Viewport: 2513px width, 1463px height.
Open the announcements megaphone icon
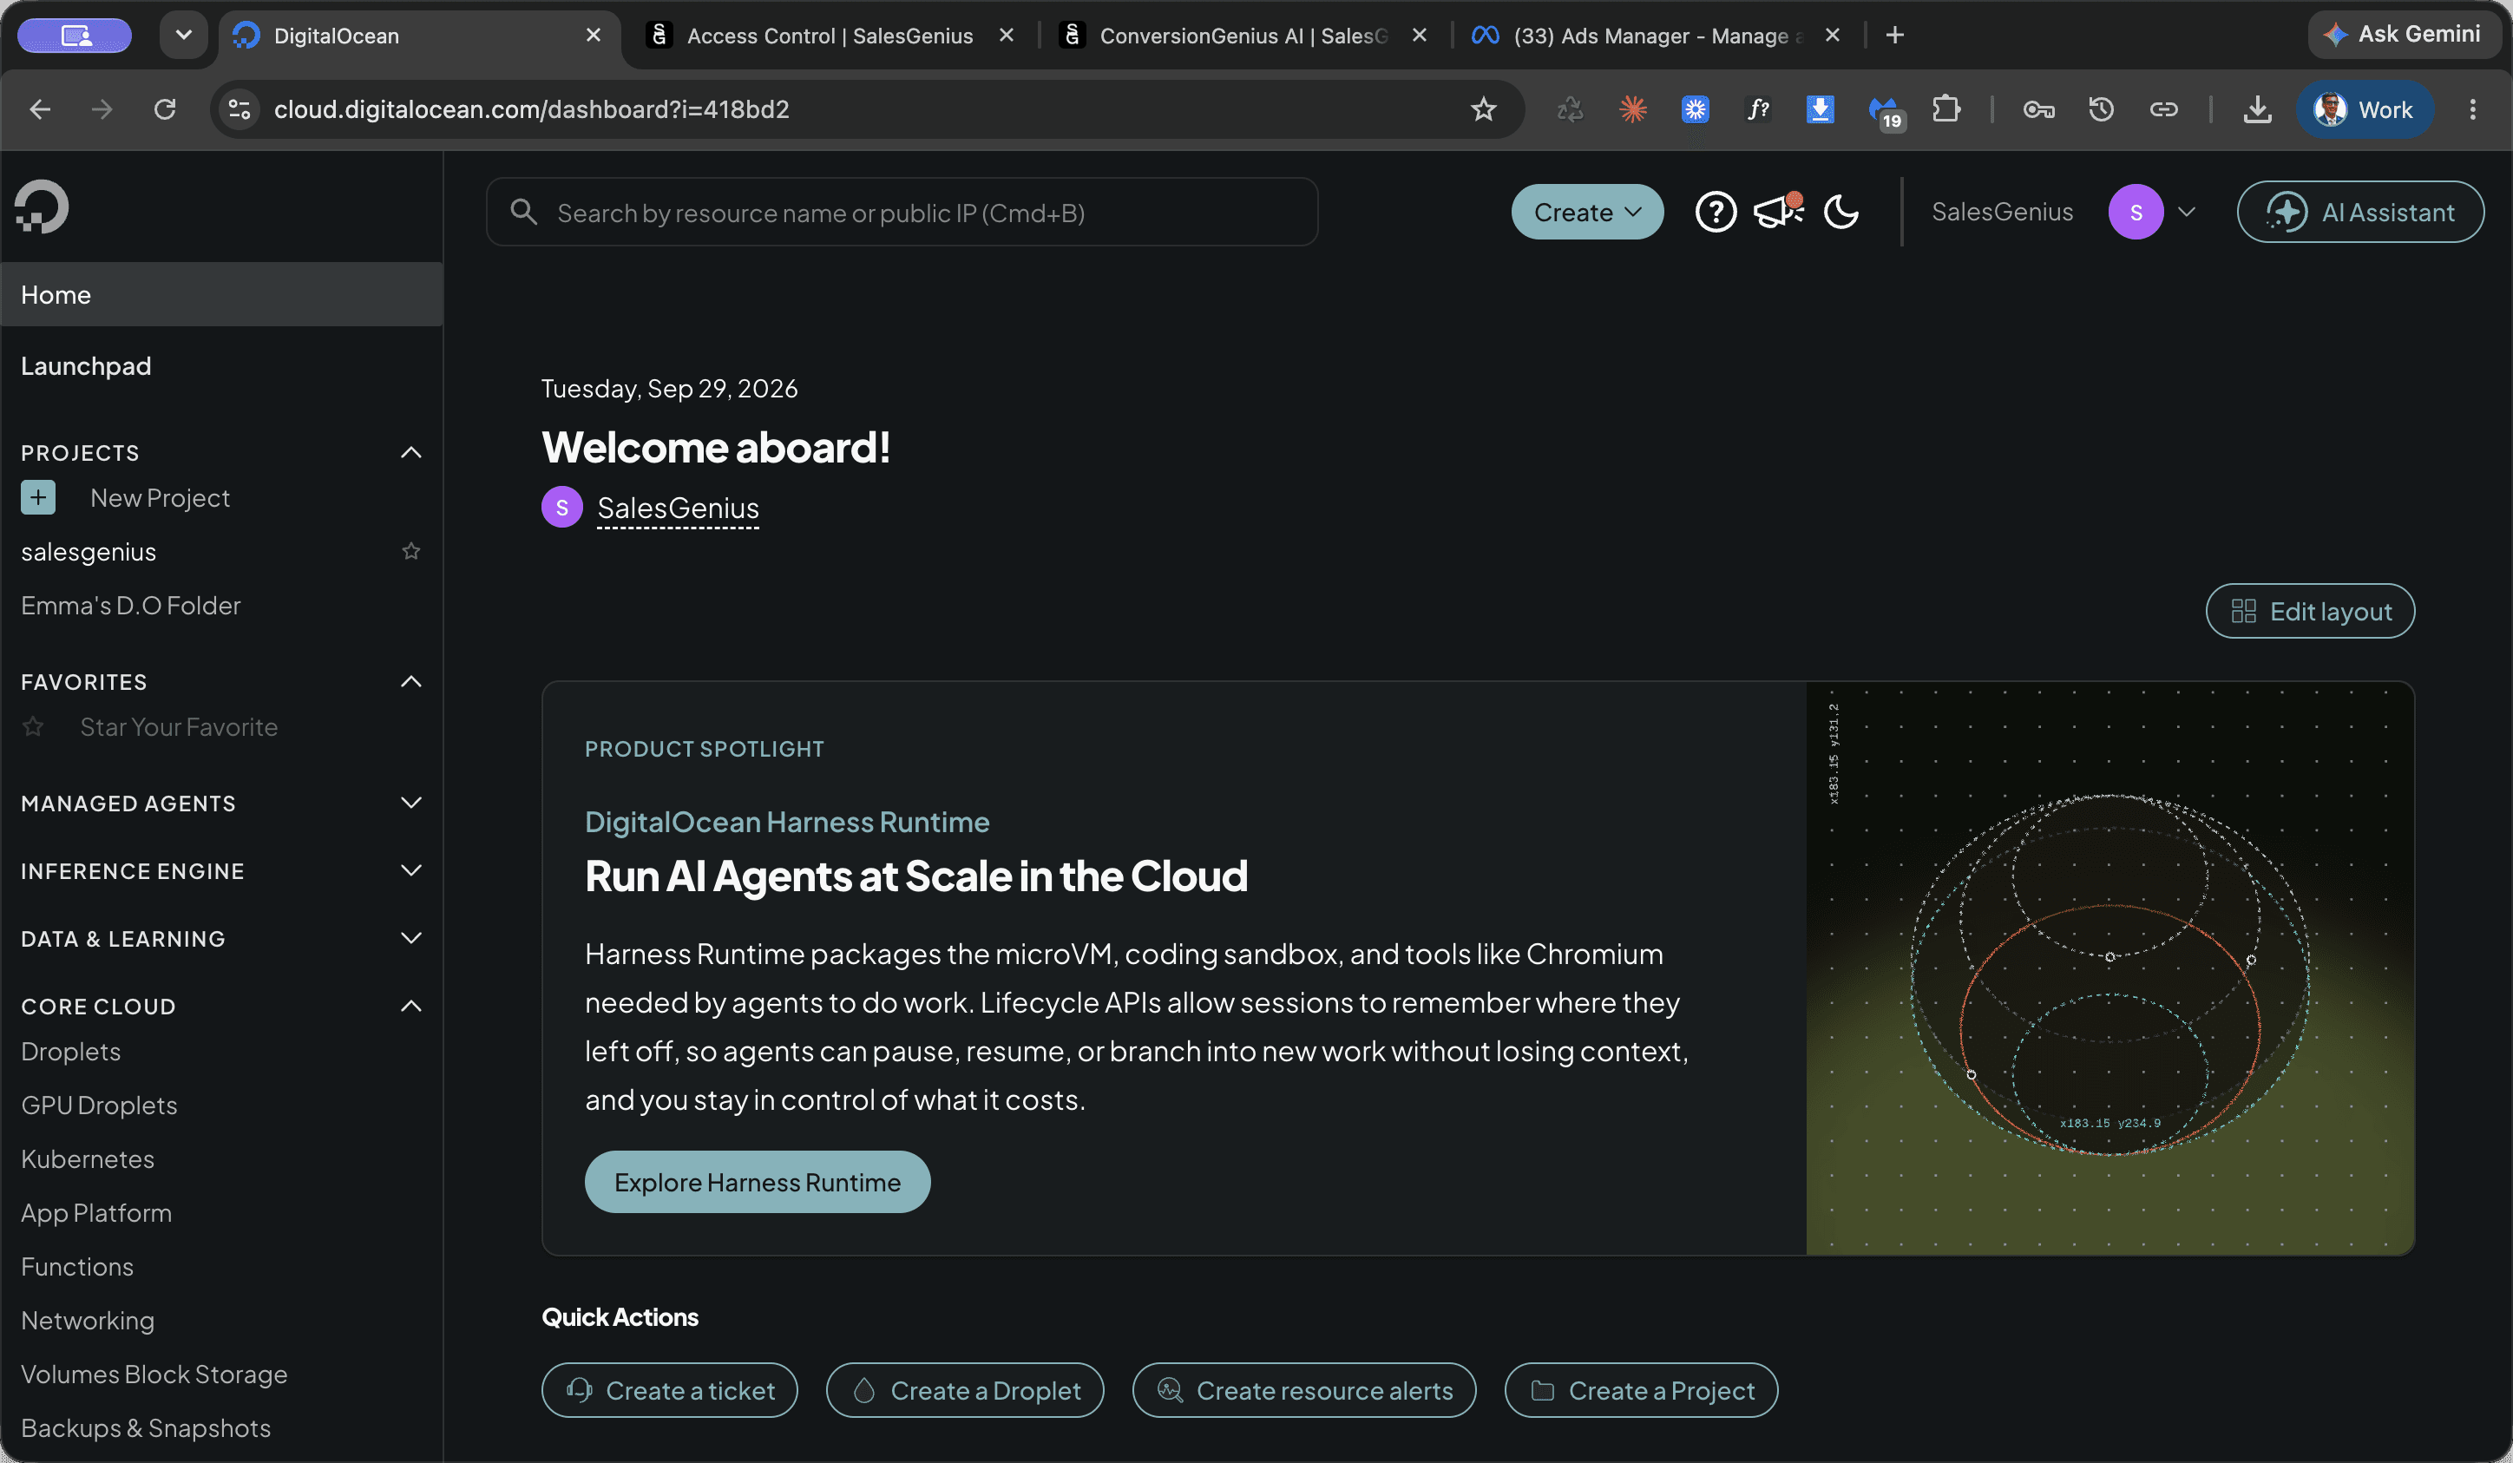coord(1778,212)
